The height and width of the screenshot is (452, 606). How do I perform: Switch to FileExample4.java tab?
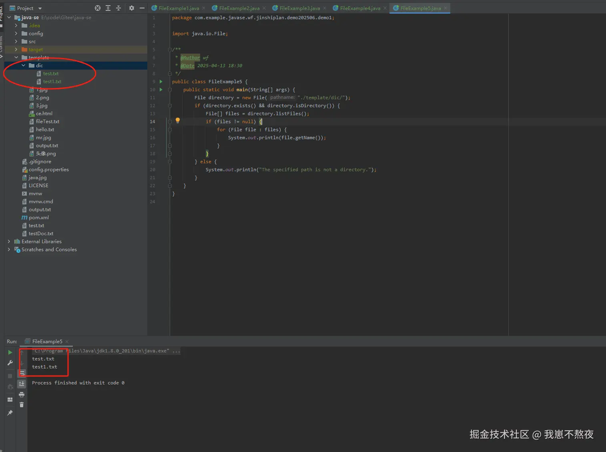click(x=360, y=8)
